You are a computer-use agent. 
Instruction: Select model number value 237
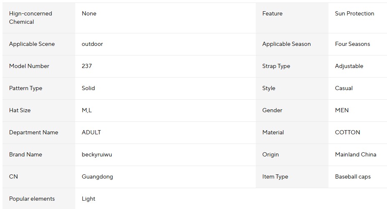pos(87,66)
